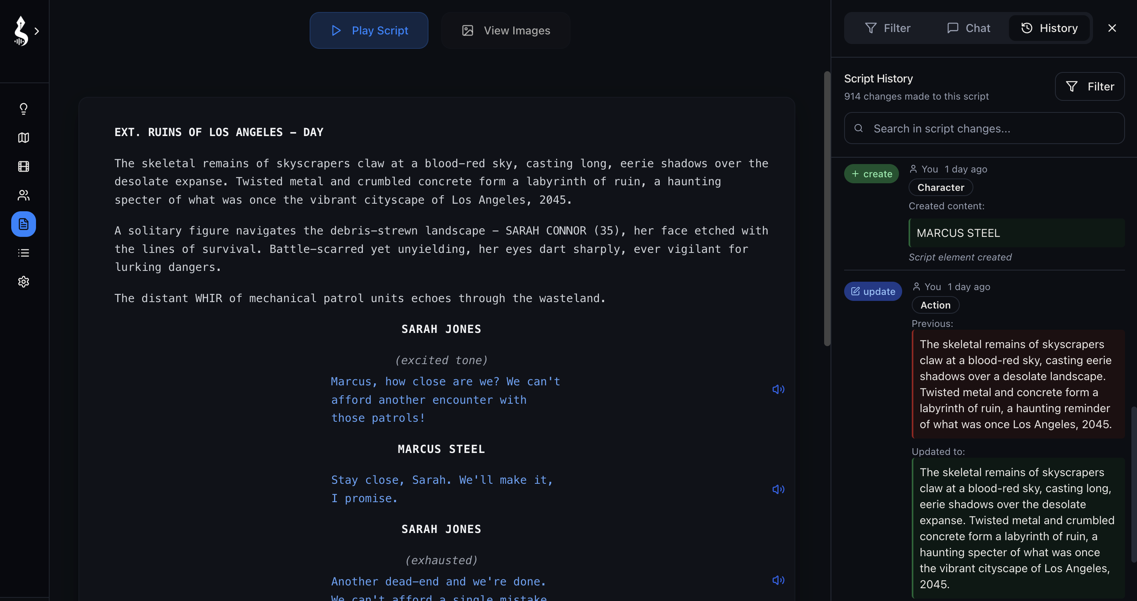Click the pen logo in top left

coord(20,31)
